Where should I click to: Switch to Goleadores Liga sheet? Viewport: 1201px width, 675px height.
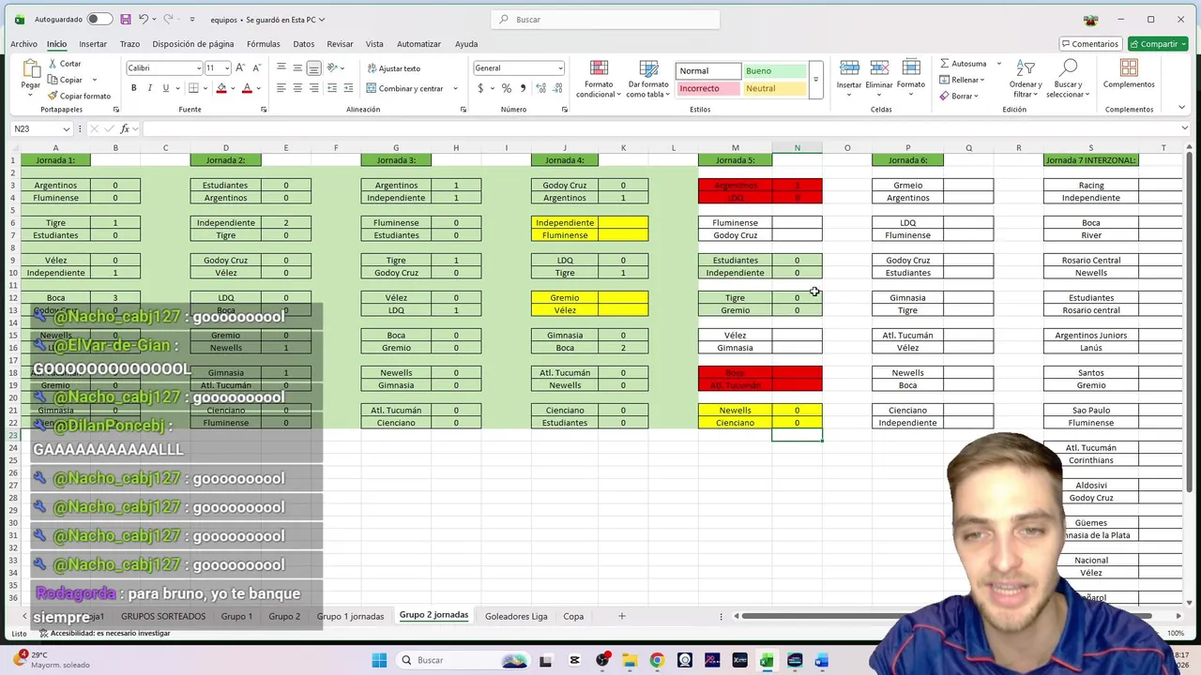click(x=516, y=616)
